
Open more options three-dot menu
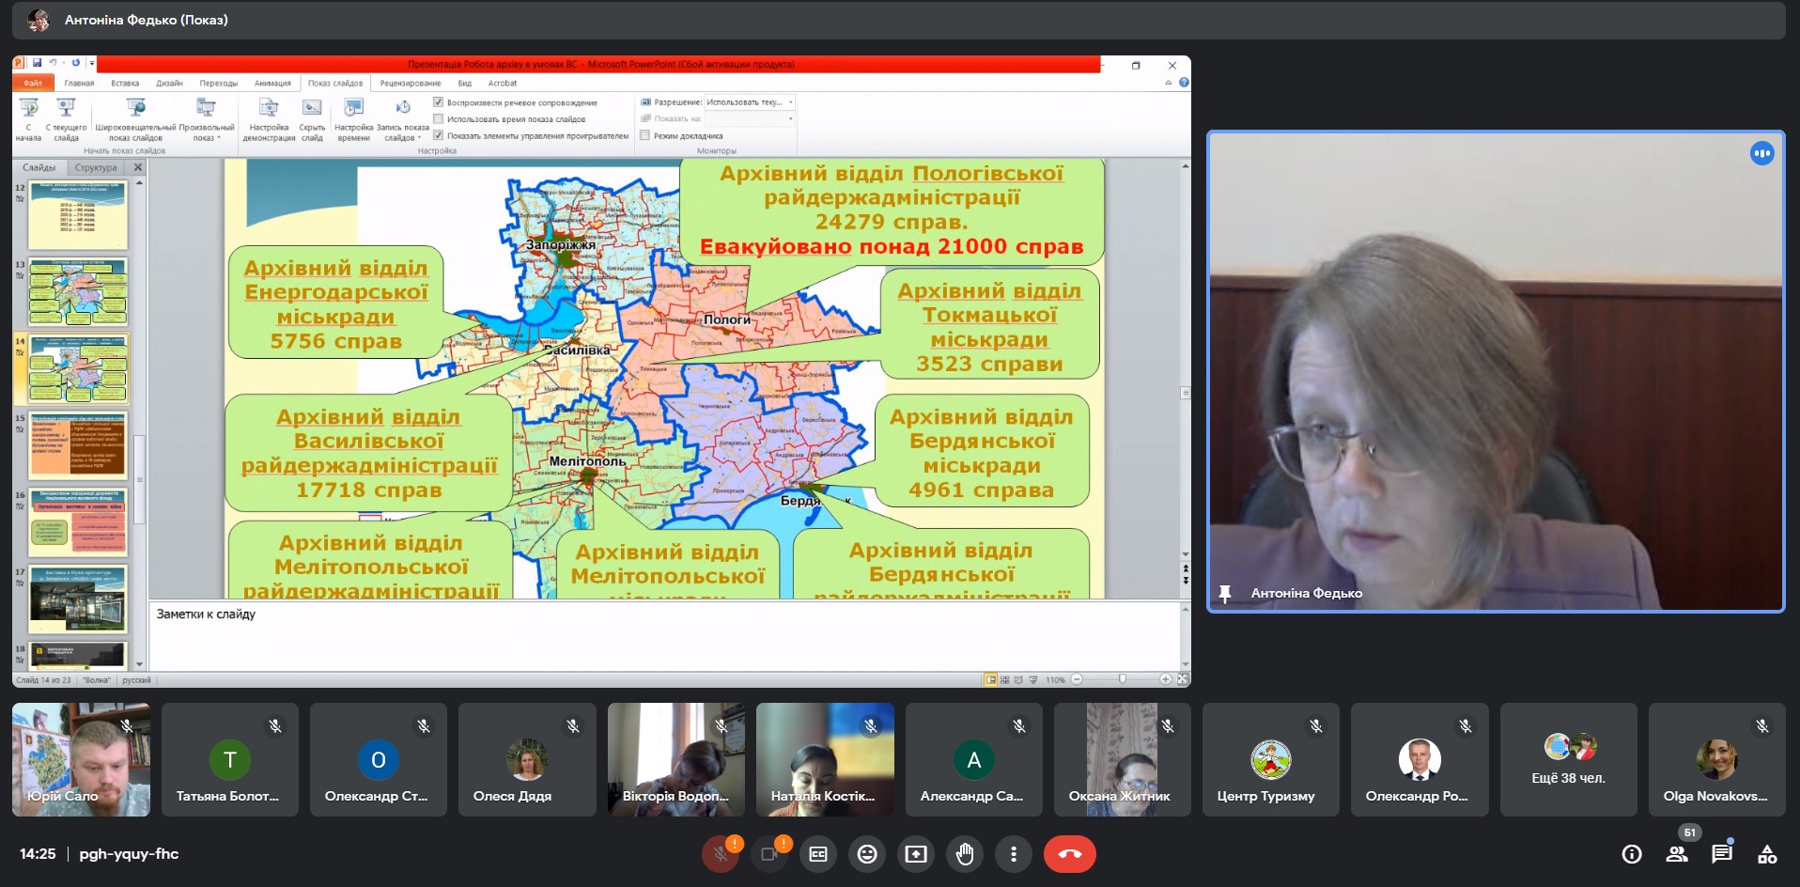[1013, 854]
